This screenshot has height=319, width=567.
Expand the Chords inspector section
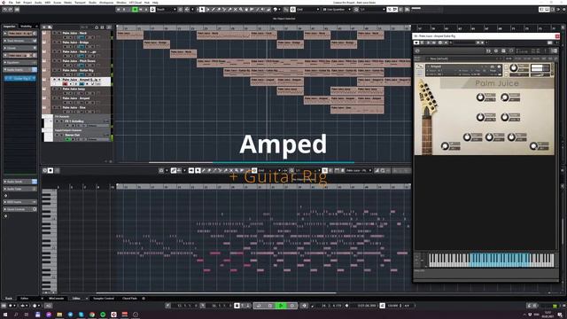(19, 48)
